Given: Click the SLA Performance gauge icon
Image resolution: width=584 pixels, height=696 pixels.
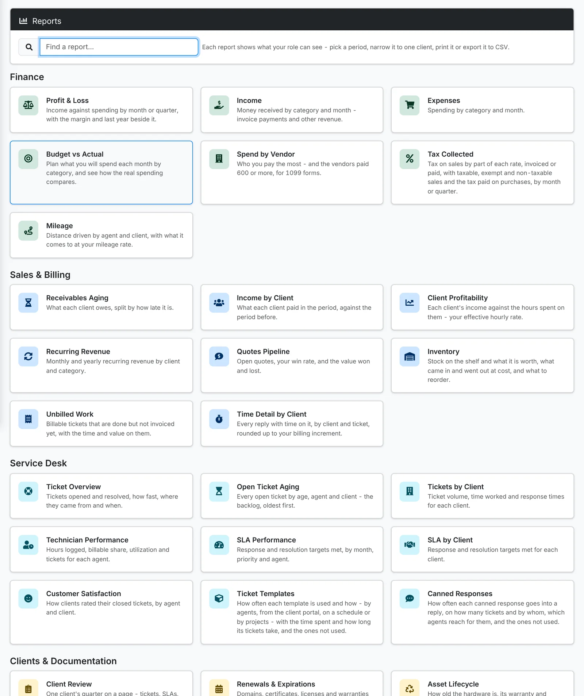Looking at the screenshot, I should point(219,545).
